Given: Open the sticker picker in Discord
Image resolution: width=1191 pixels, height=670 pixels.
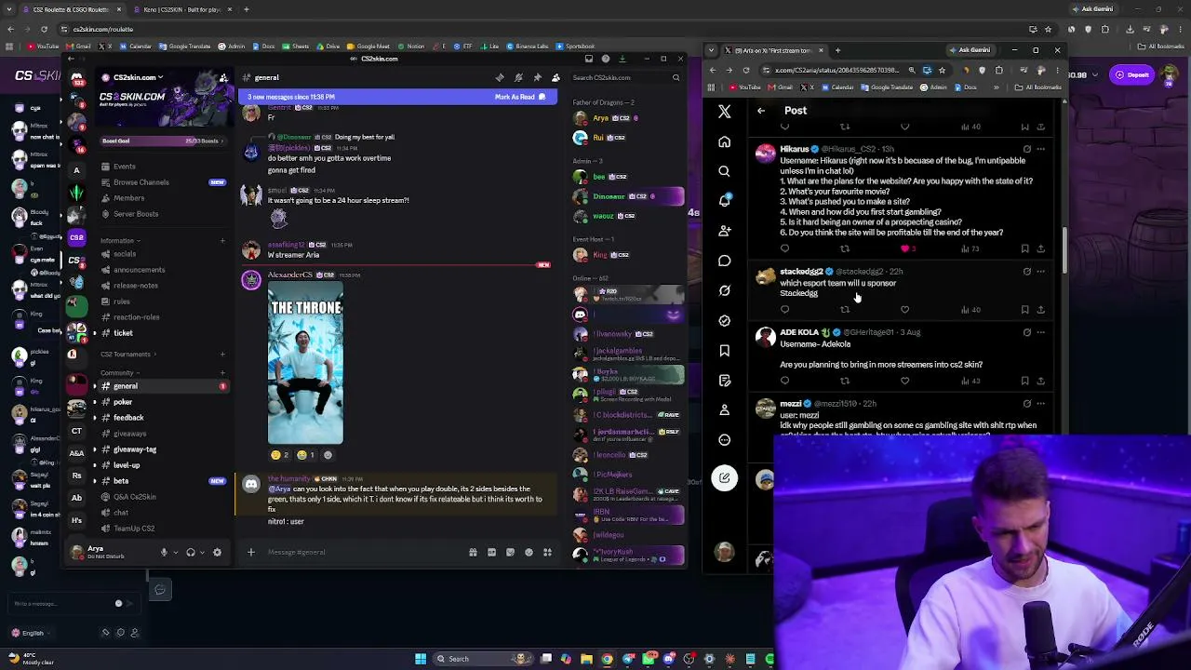Looking at the screenshot, I should coord(510,552).
